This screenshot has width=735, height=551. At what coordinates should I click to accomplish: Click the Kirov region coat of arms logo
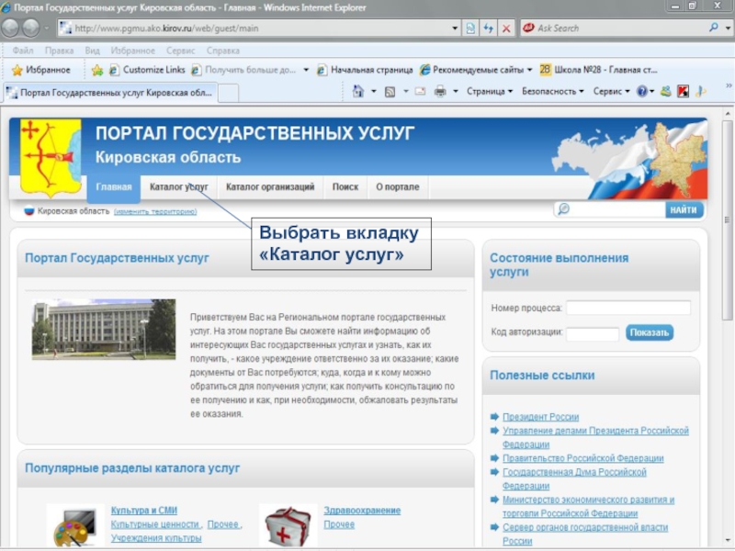click(51, 158)
